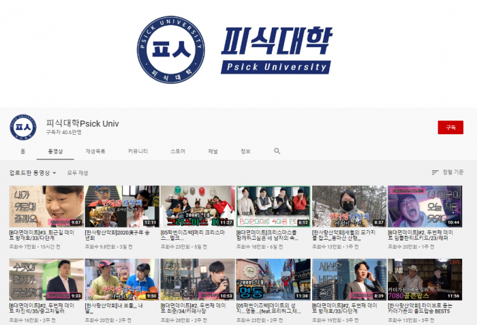The height and width of the screenshot is (325, 477).
Task: Select the 동영상 tab
Action: click(55, 151)
